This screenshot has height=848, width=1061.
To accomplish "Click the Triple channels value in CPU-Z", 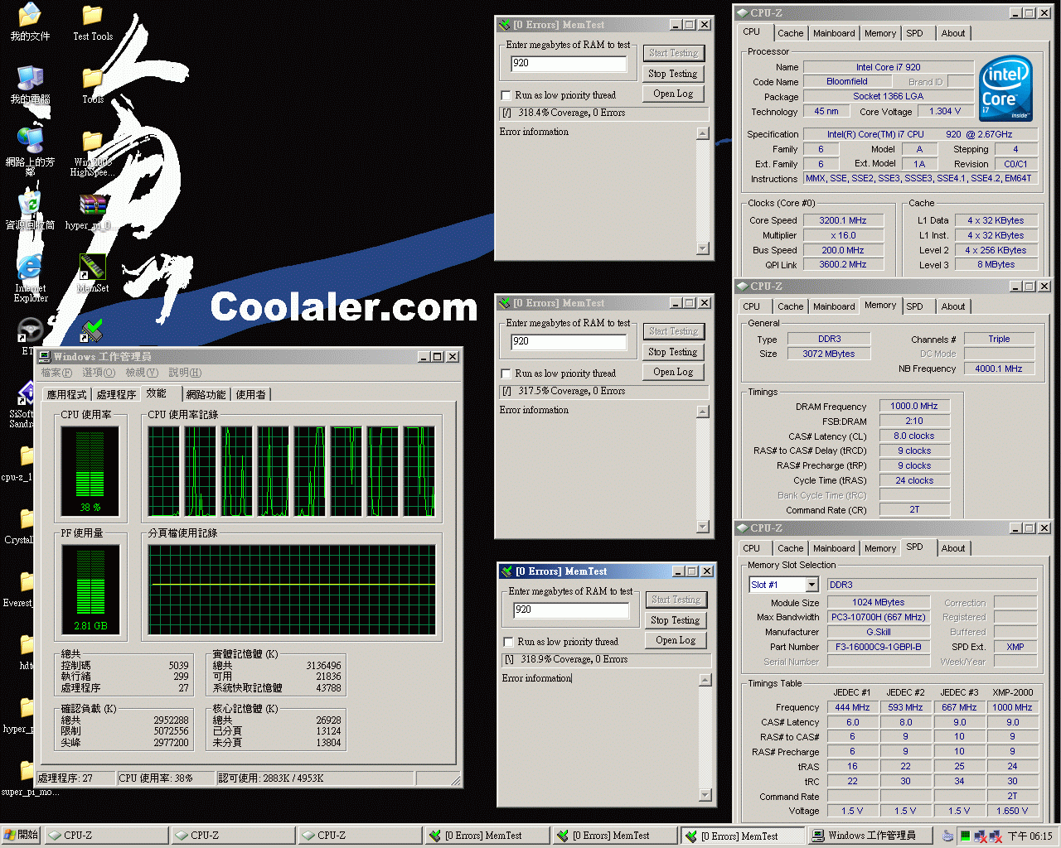I will pyautogui.click(x=999, y=339).
